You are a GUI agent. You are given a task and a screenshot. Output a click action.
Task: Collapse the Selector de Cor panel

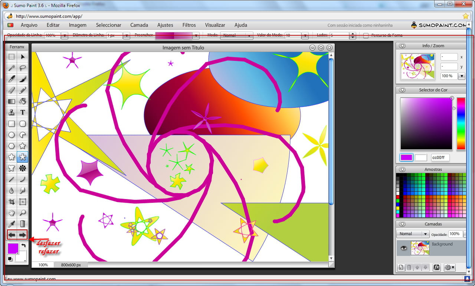click(402, 90)
